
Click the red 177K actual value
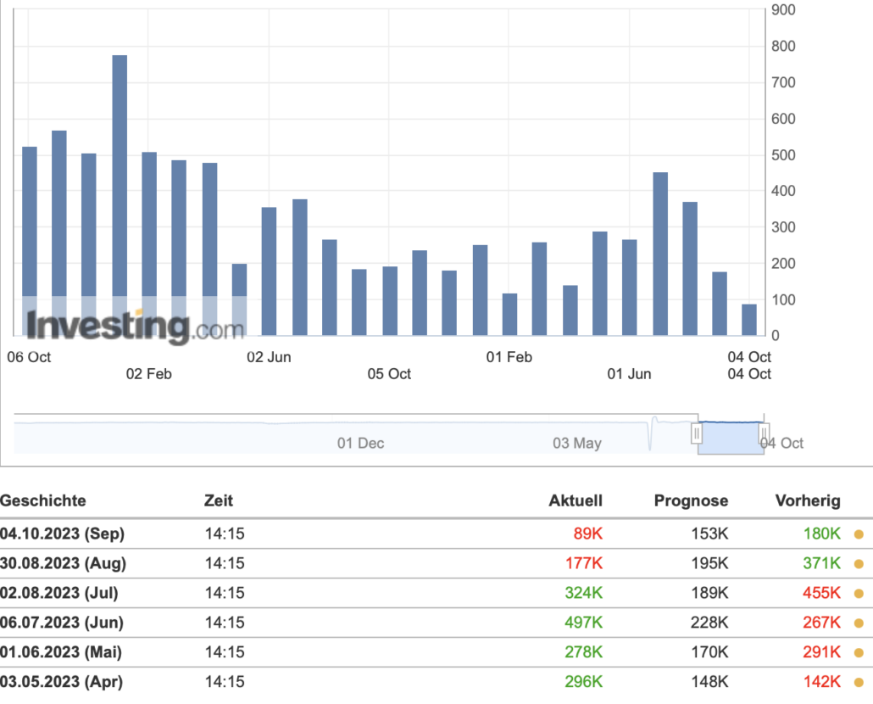584,563
